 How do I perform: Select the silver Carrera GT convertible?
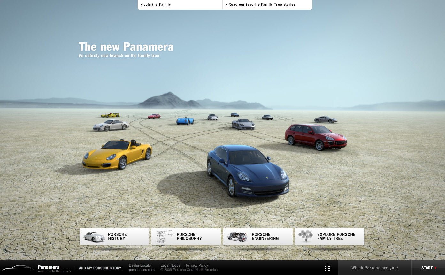click(243, 124)
